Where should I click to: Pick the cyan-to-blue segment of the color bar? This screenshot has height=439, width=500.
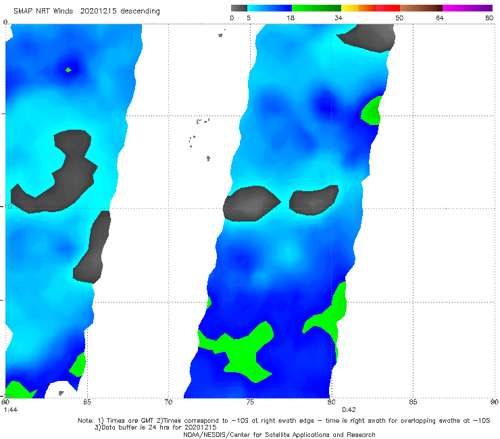[270, 8]
